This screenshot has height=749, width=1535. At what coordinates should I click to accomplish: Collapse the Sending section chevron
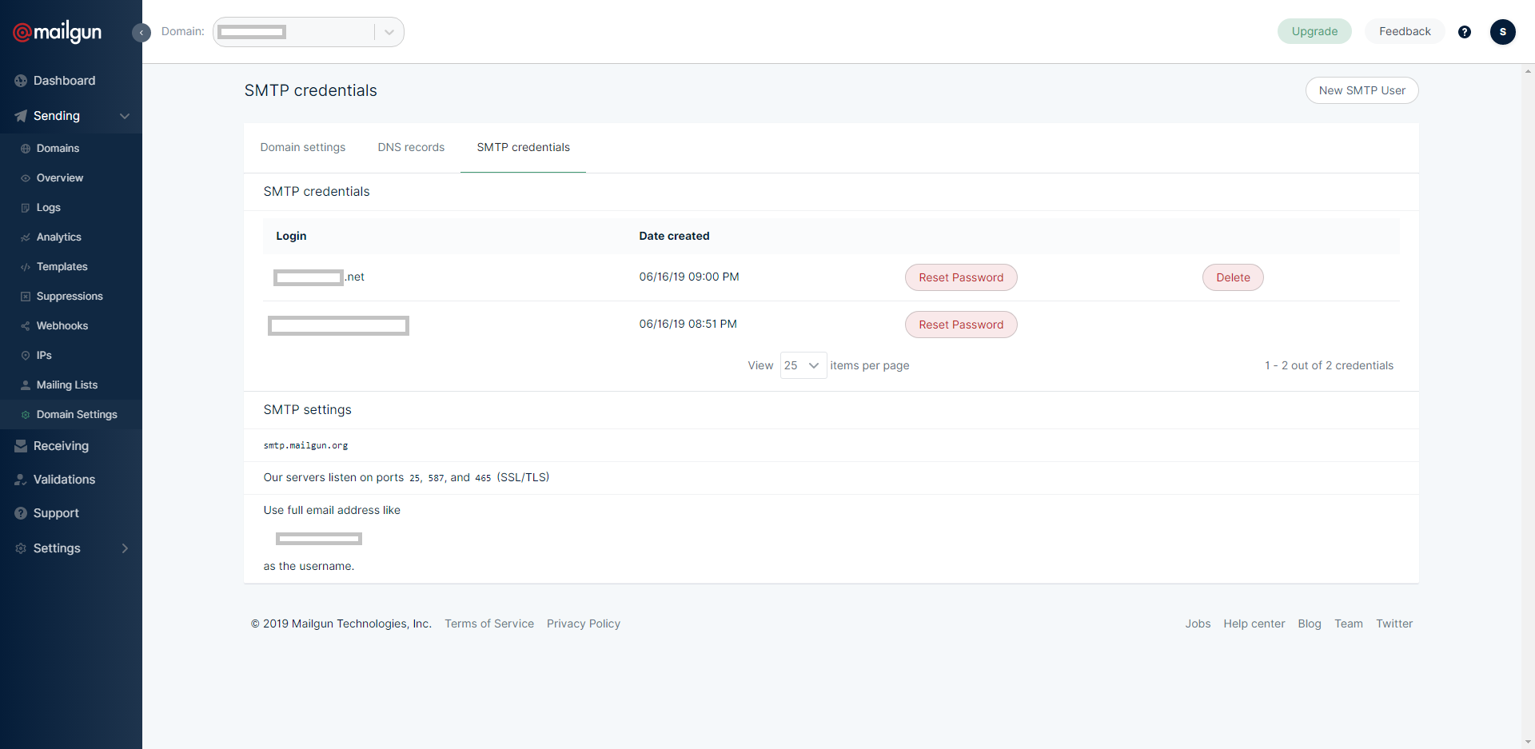coord(125,116)
